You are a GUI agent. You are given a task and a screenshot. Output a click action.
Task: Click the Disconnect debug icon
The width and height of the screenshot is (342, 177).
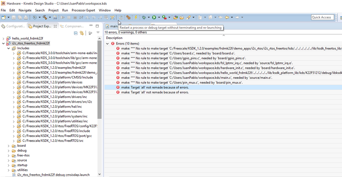pyautogui.click(x=81, y=17)
